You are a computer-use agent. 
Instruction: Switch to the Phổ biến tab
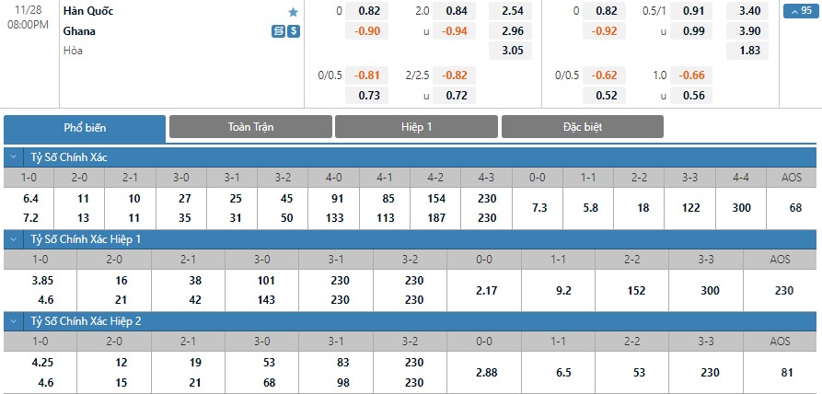85,127
